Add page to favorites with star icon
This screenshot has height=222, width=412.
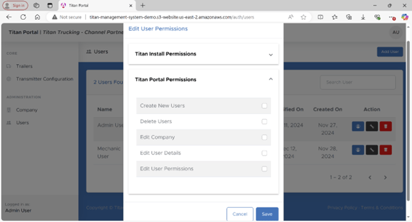304,17
